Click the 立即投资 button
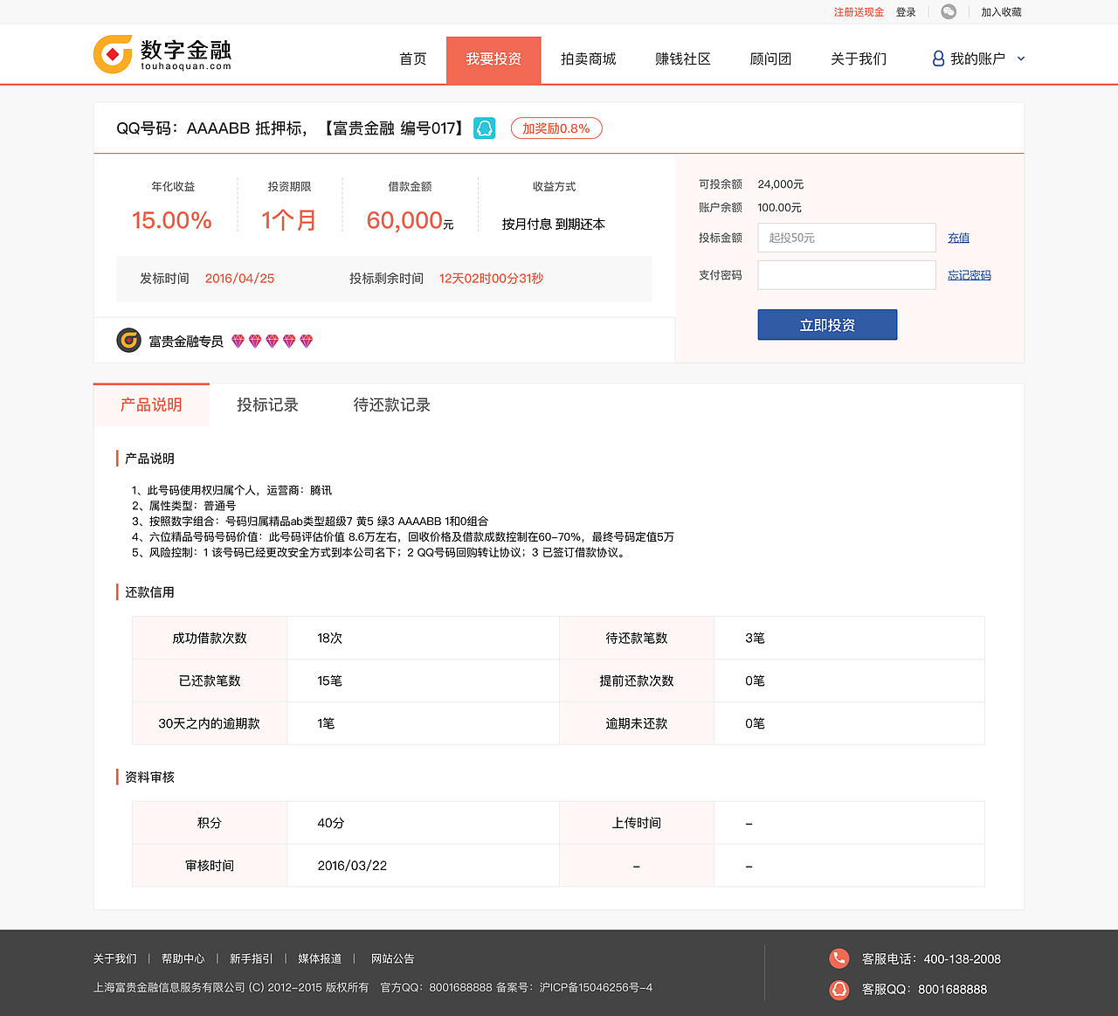 [827, 324]
